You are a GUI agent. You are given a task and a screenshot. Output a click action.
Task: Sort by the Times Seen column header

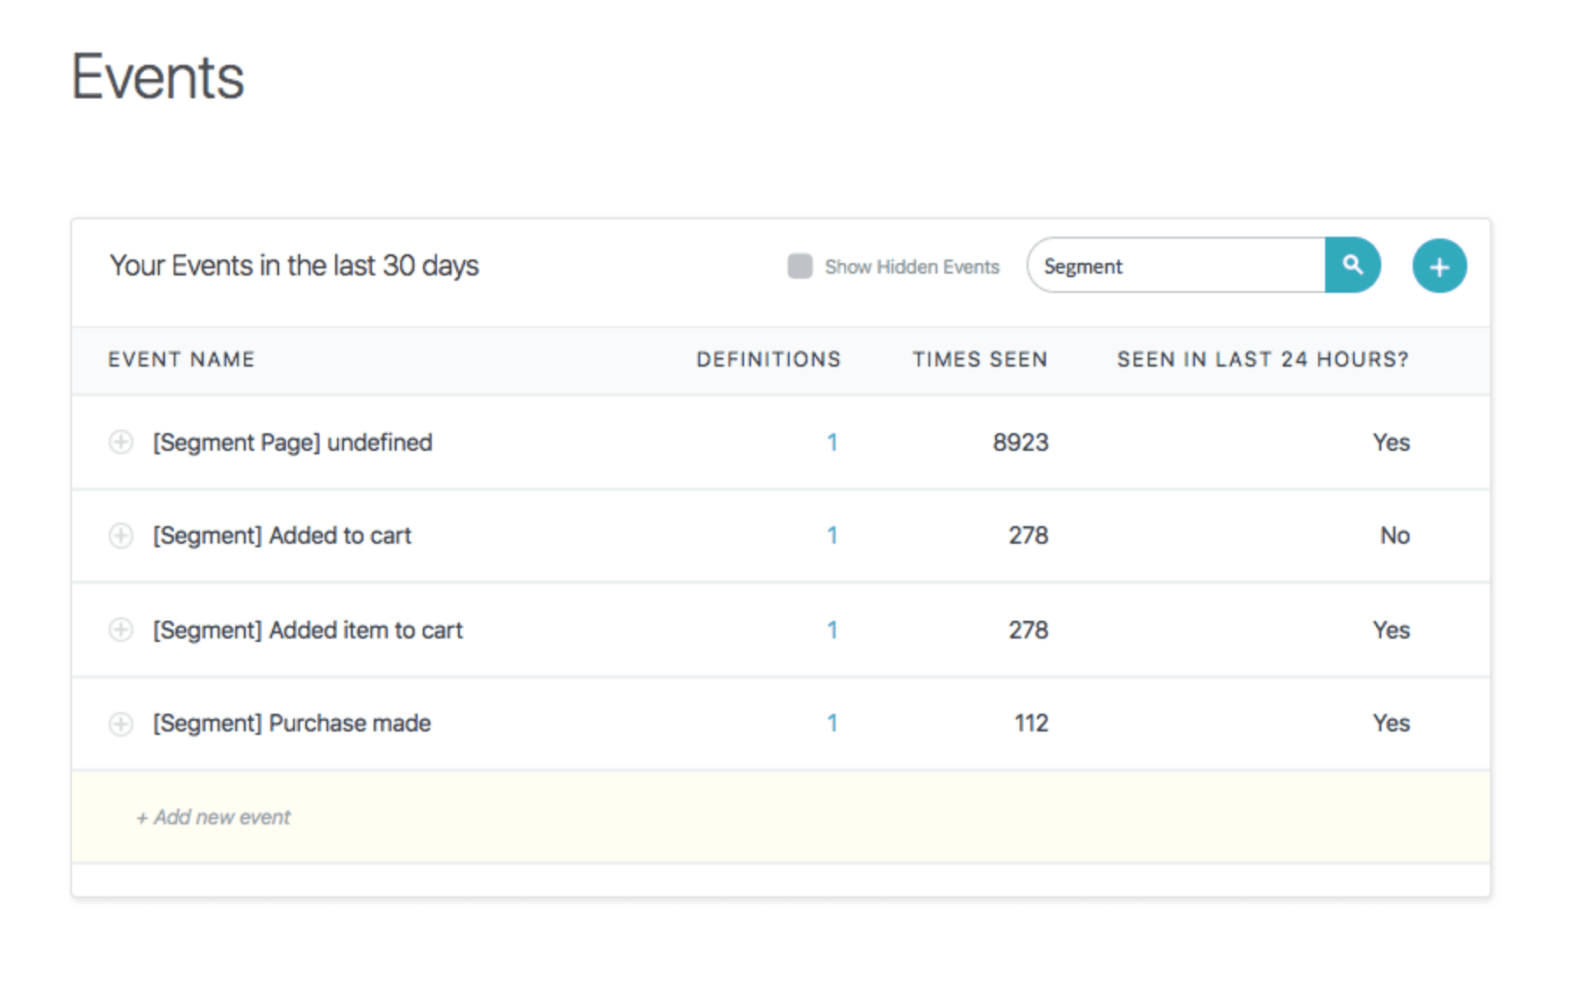coord(979,360)
